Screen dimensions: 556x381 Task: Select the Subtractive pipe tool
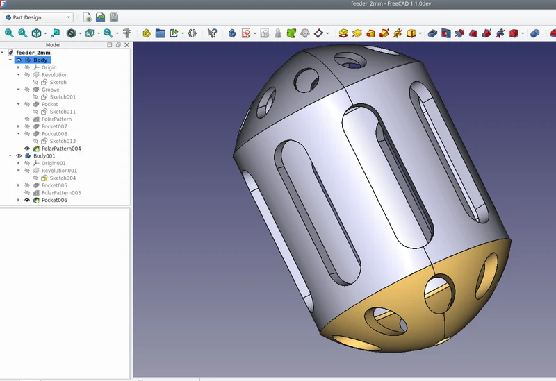(x=486, y=33)
